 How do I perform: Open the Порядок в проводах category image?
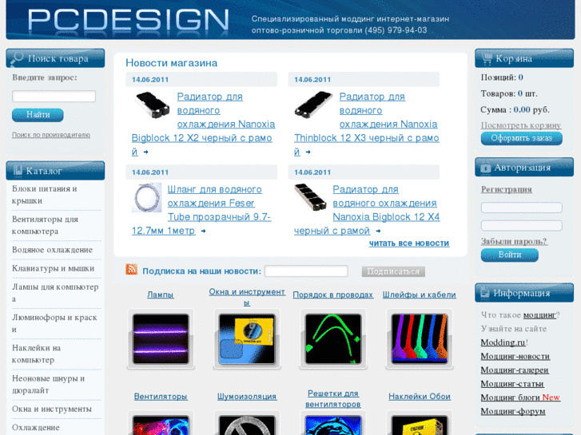tap(333, 339)
